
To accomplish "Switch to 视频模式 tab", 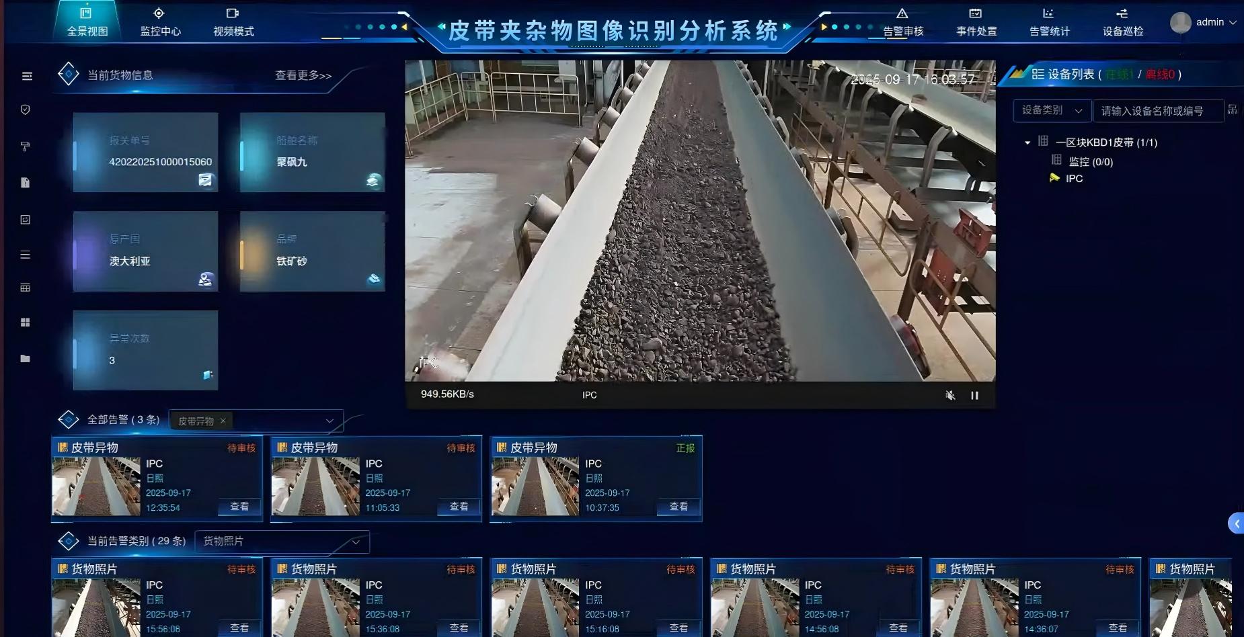I will click(x=233, y=22).
